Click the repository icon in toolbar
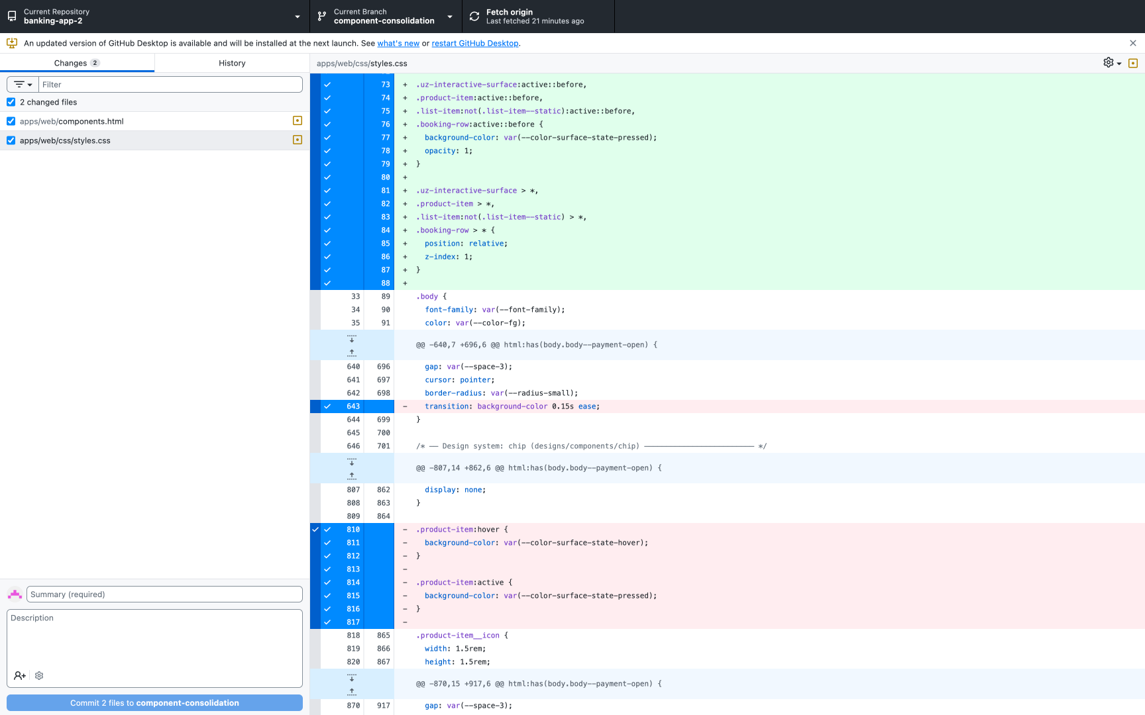This screenshot has width=1145, height=715. point(12,17)
